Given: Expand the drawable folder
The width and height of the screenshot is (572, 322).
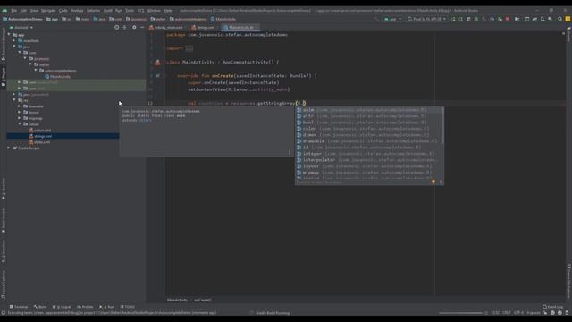Looking at the screenshot, I should tap(20, 106).
